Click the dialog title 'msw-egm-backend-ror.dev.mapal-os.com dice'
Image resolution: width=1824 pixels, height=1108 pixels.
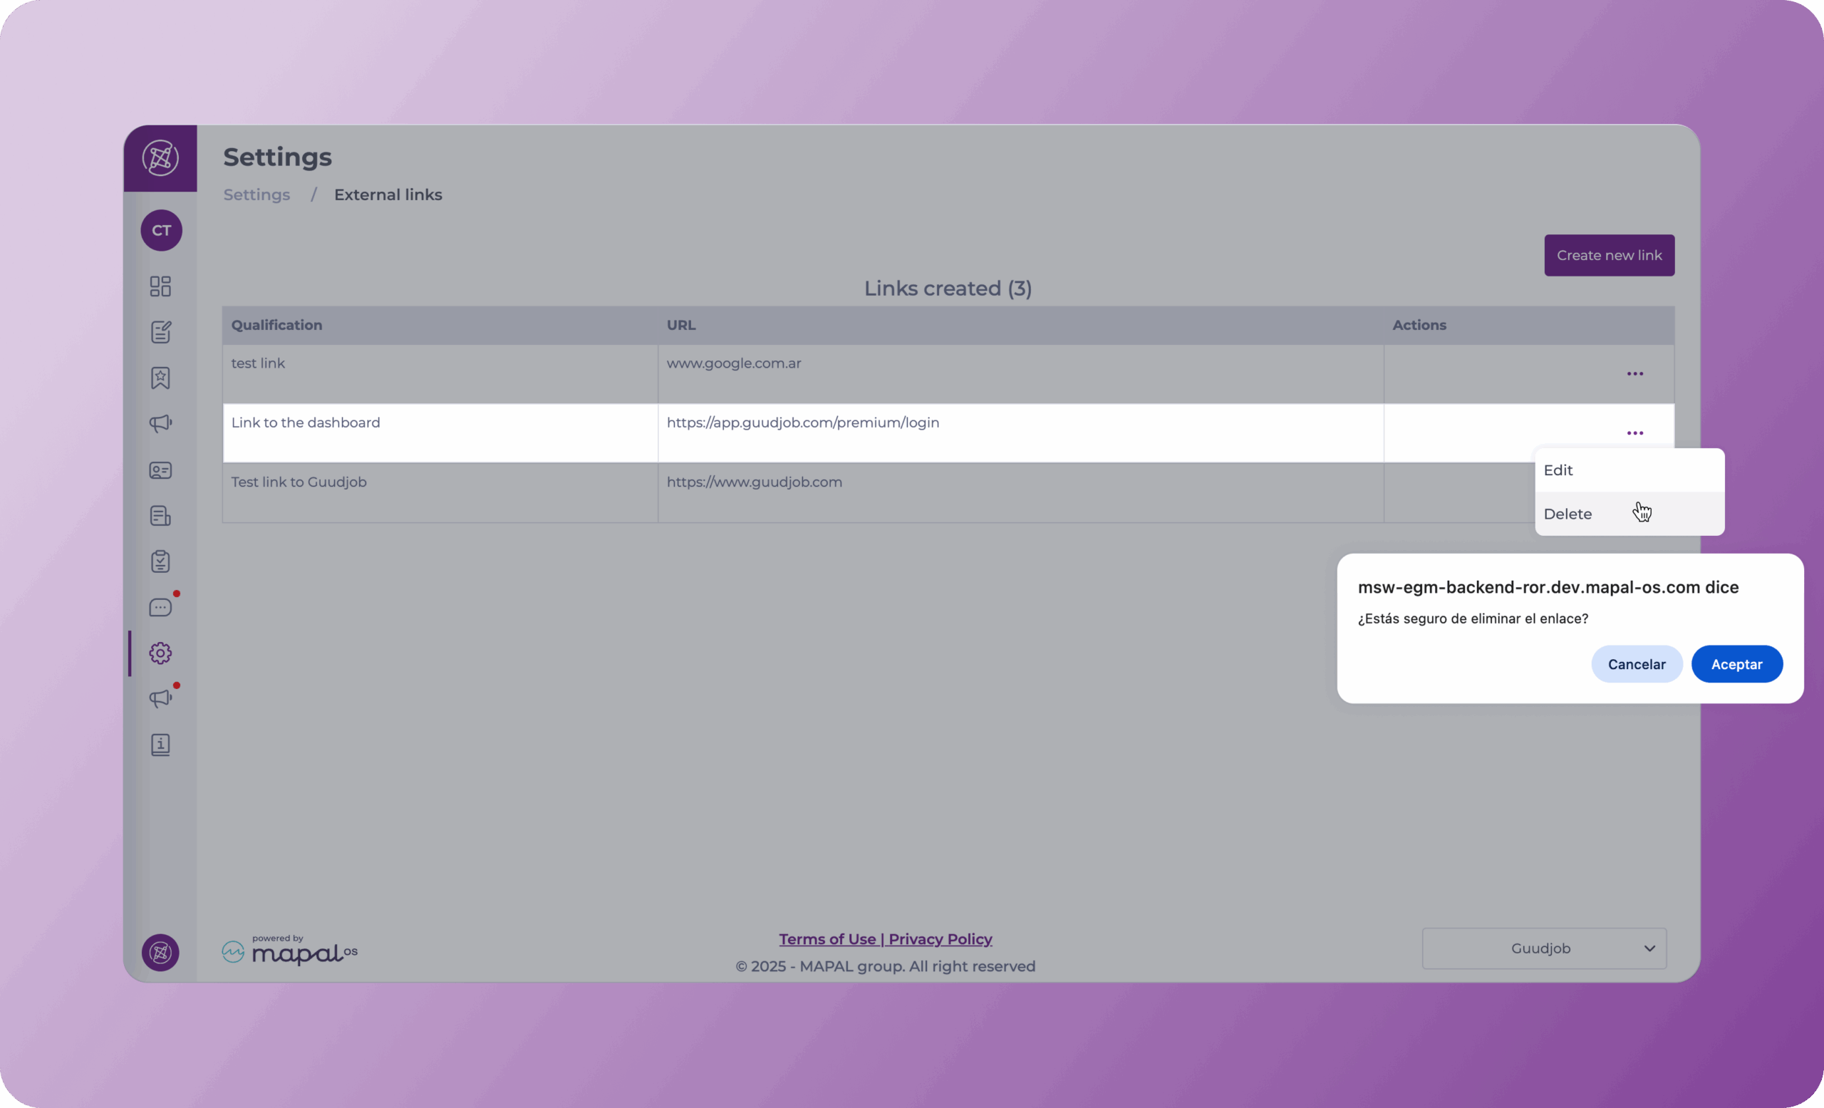(1548, 587)
